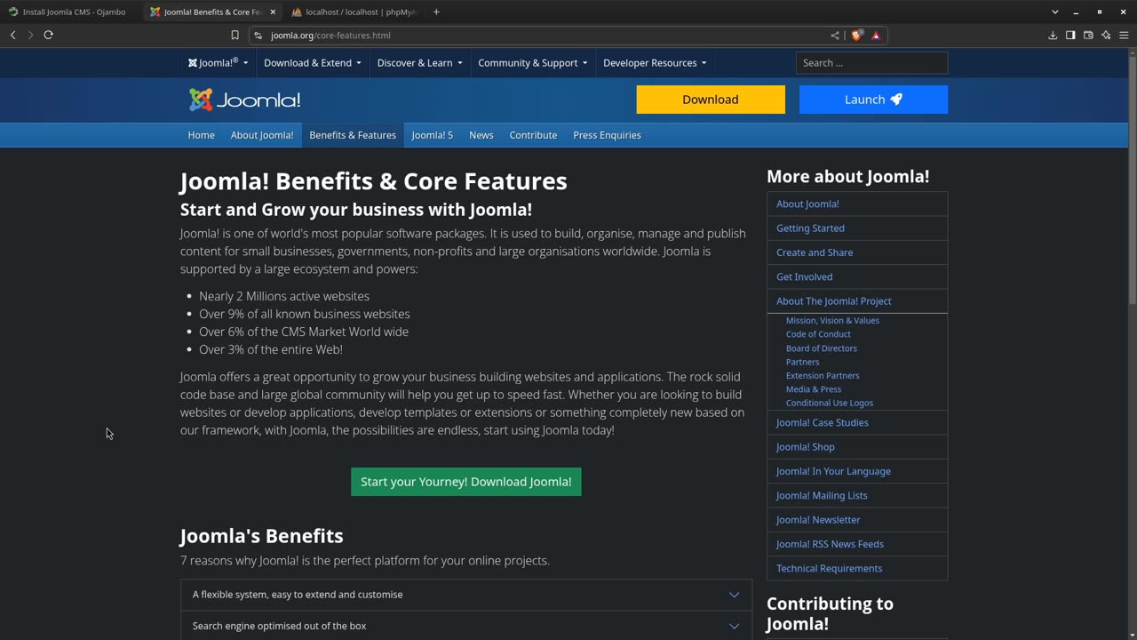Go to the Home menu item

click(202, 135)
